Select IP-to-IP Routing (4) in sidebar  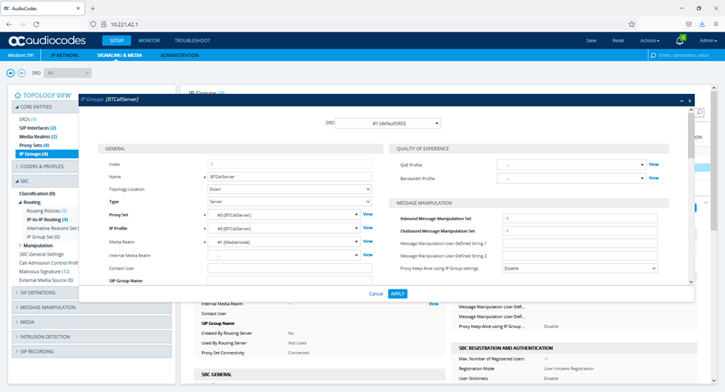pyautogui.click(x=47, y=219)
